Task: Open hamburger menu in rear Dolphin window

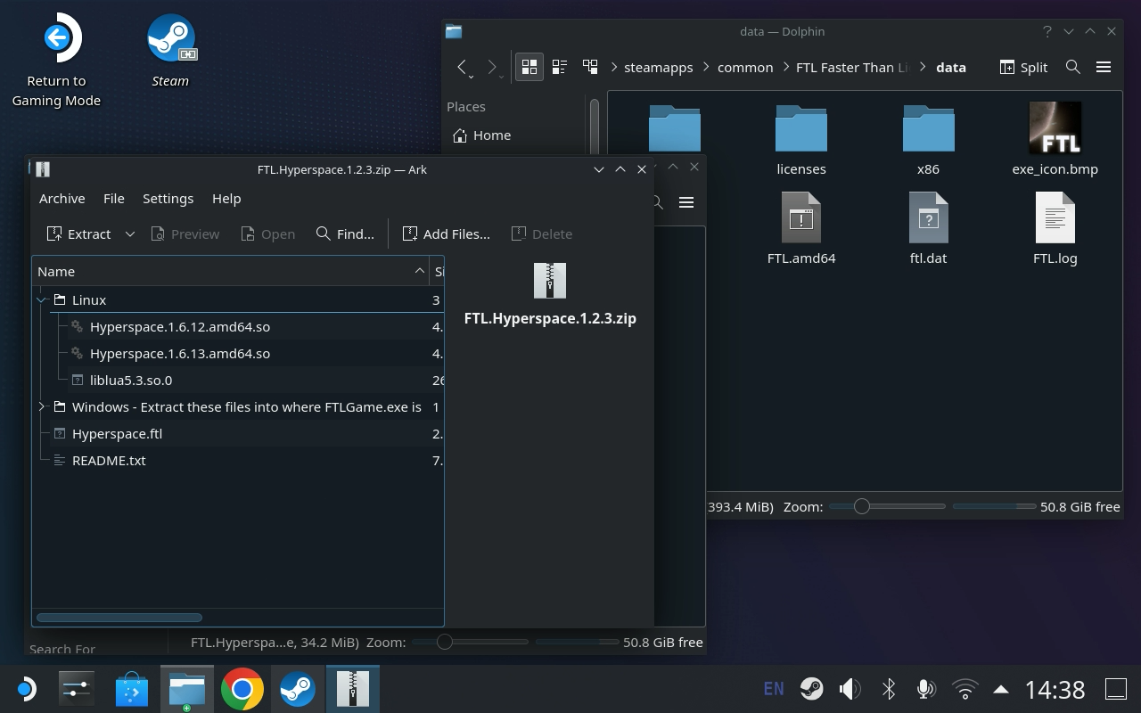Action: (x=686, y=202)
